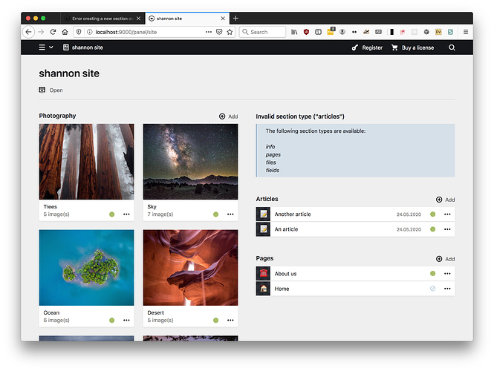Add a new Photography album
Viewport: 494px width, 371px height.
pyautogui.click(x=228, y=116)
